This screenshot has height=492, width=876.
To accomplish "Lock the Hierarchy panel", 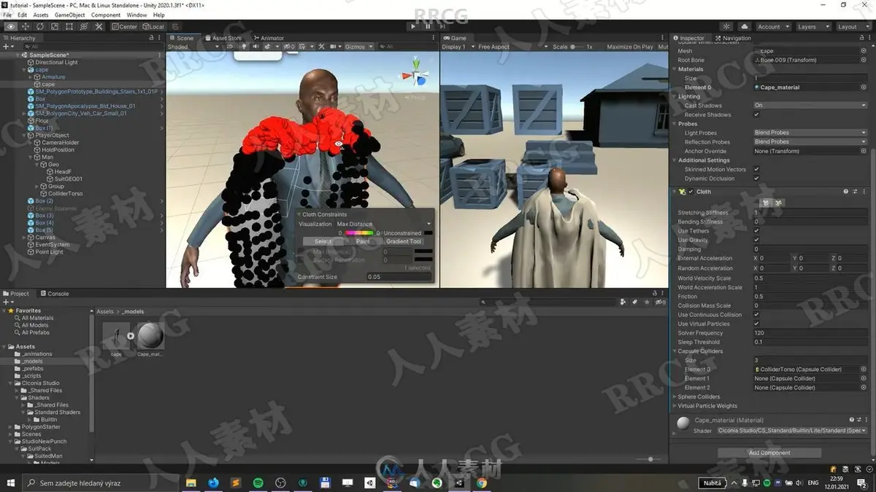I will pyautogui.click(x=152, y=38).
